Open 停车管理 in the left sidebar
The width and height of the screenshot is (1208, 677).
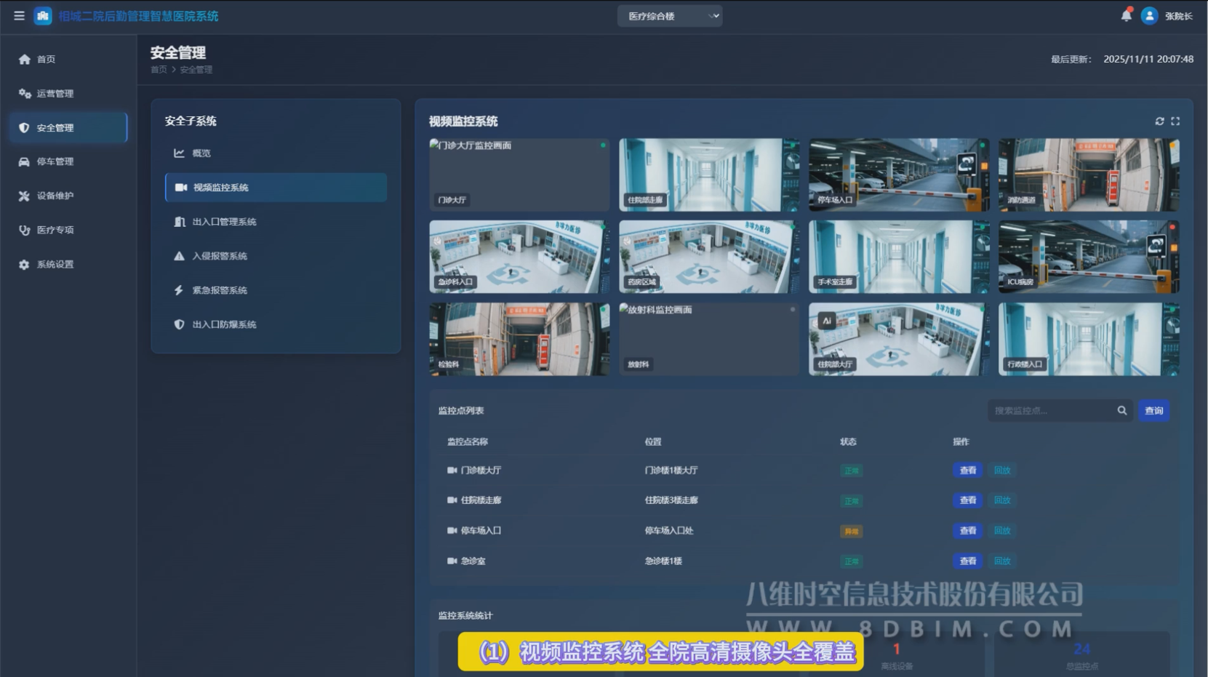click(55, 161)
